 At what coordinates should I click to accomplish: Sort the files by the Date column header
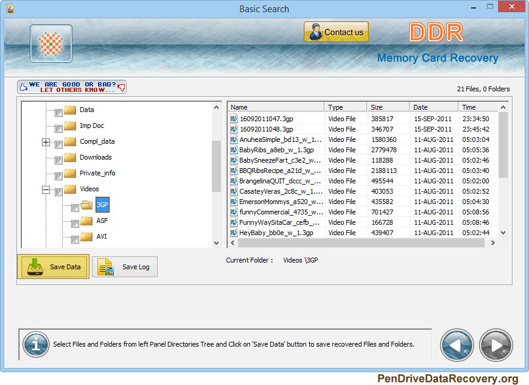[x=434, y=107]
